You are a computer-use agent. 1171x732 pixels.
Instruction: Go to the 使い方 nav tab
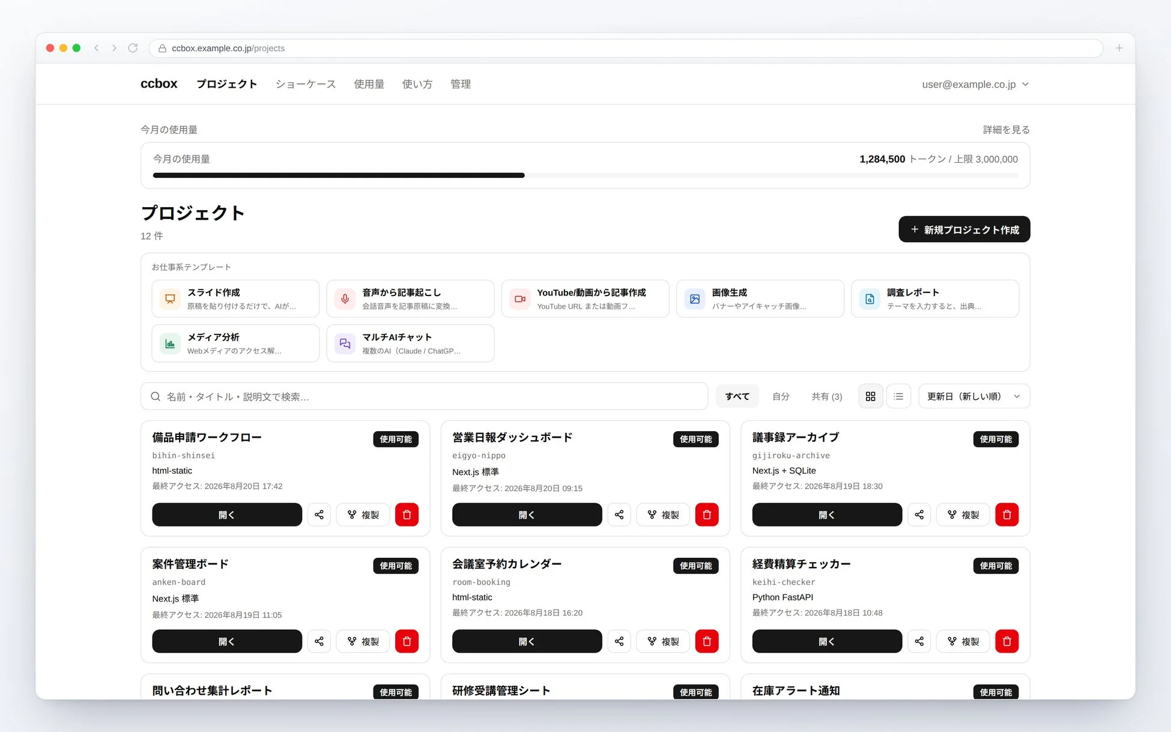tap(417, 84)
